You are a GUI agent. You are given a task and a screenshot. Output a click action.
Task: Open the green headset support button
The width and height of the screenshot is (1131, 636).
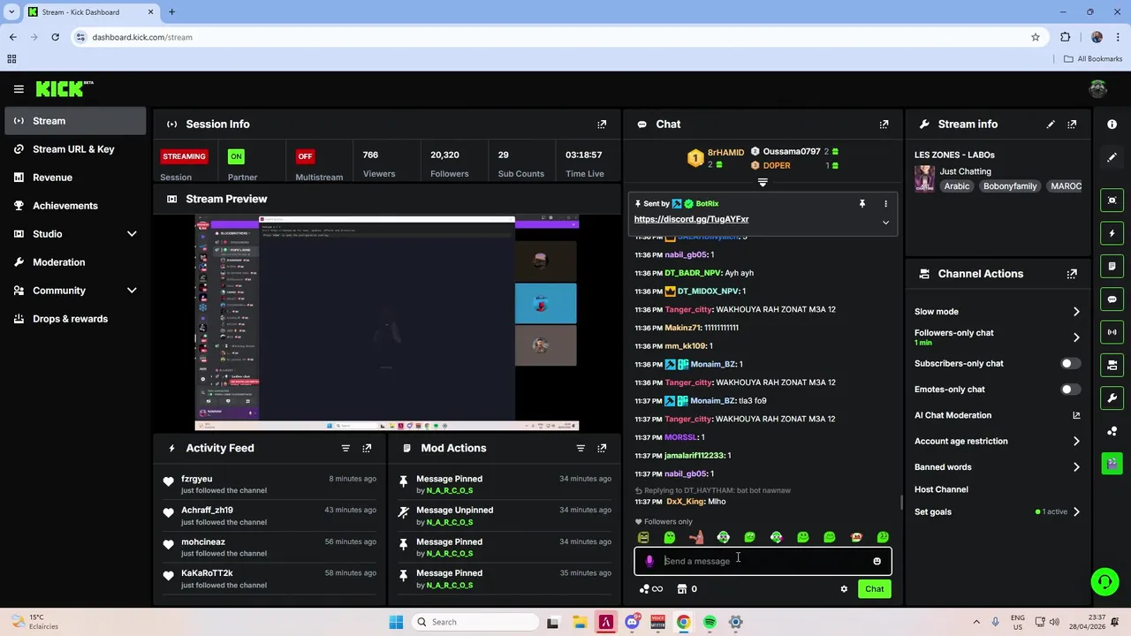tap(1104, 581)
